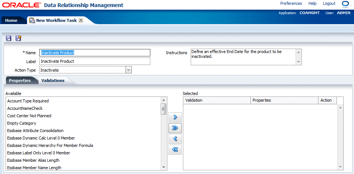Click the Validation column header
The image size is (354, 174).
point(217,100)
